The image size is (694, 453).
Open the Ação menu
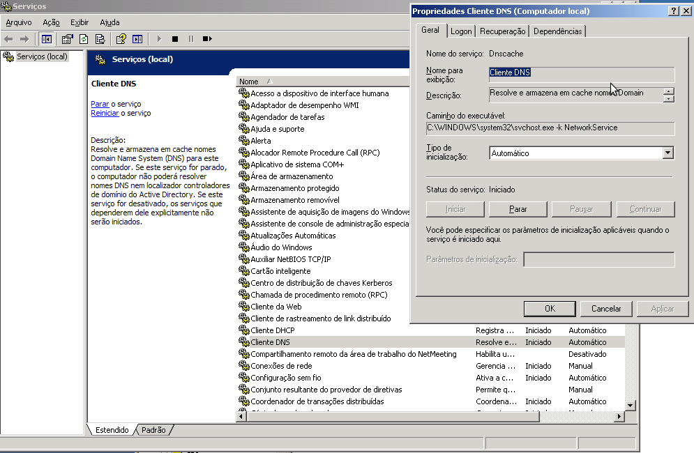[51, 22]
